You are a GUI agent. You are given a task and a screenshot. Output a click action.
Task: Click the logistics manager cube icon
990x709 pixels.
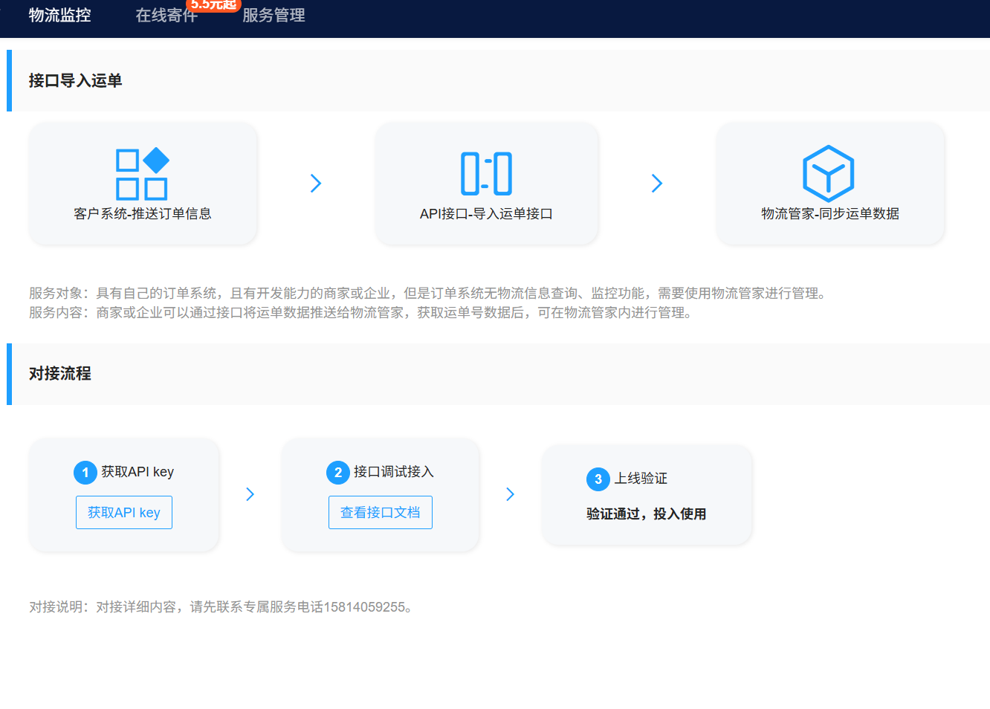829,174
